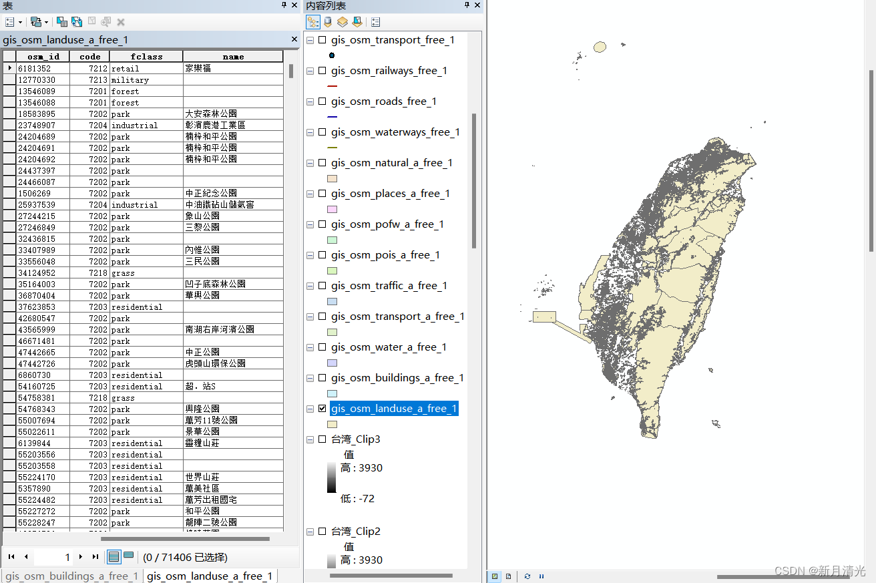Open gis_osm_railways_free_1 red line symbol
The image size is (876, 583).
point(332,86)
